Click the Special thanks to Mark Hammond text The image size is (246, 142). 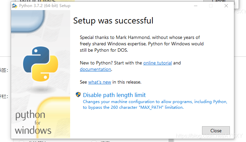click(142, 44)
